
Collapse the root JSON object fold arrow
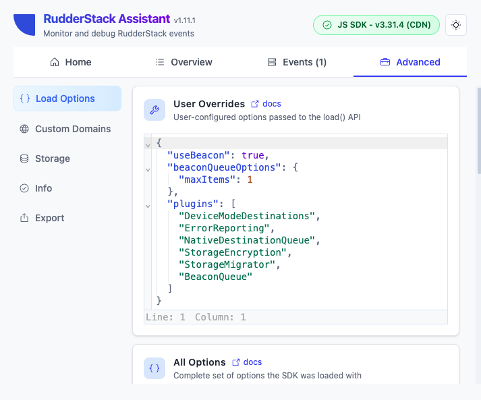pos(148,146)
